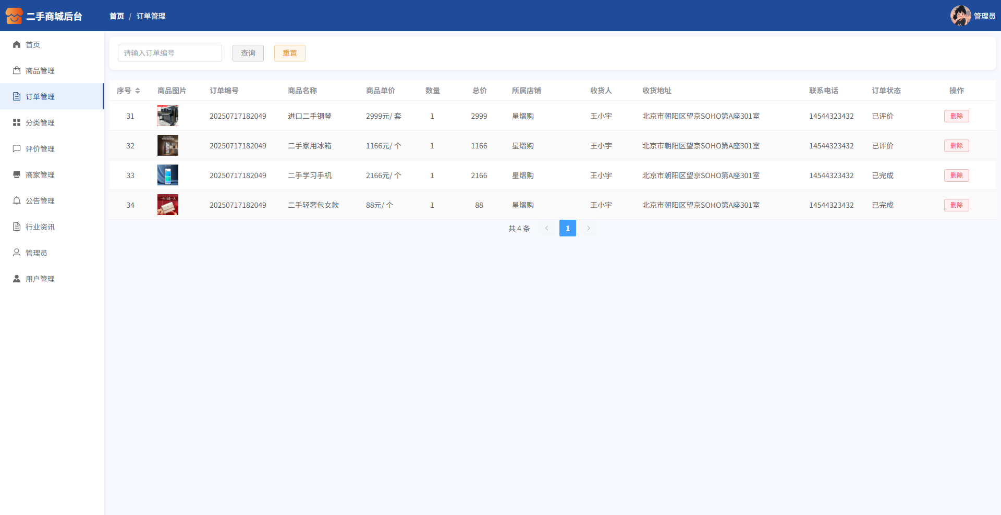
Task: Click the document icon for 行业资讯
Action: (x=17, y=227)
